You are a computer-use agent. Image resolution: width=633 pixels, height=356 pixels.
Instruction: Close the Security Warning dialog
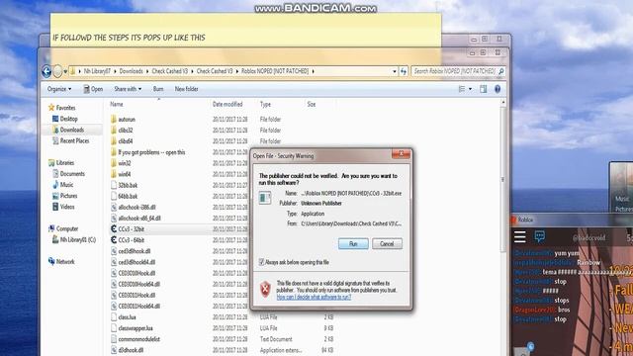pos(401,154)
